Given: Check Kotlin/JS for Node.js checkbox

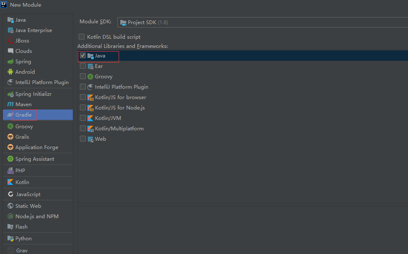Looking at the screenshot, I should 83,107.
